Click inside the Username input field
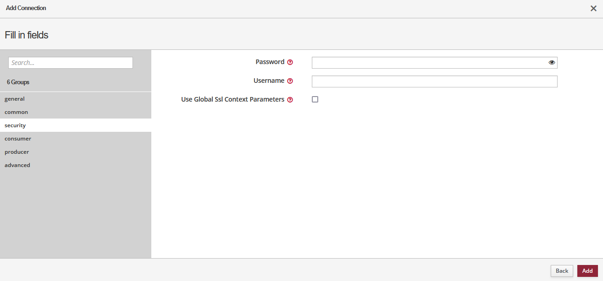The height and width of the screenshot is (281, 603). point(434,81)
